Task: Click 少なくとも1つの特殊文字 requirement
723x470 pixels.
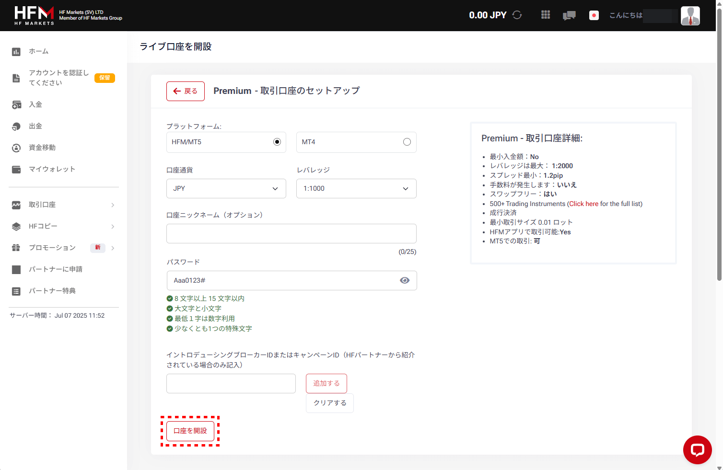Action: coord(213,329)
